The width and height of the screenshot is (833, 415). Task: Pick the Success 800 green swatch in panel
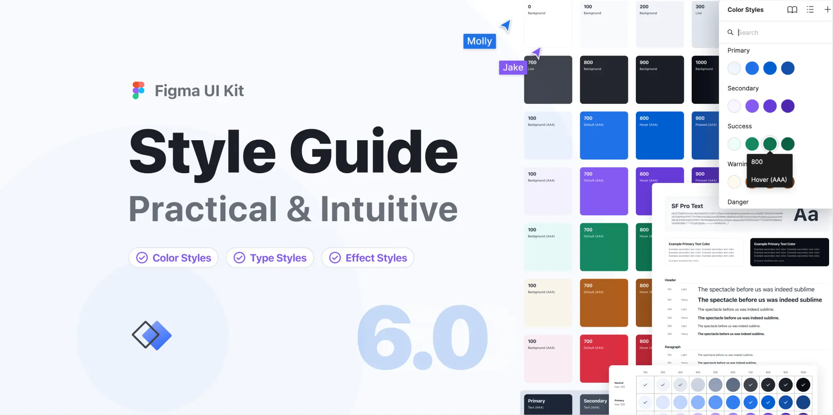click(770, 144)
